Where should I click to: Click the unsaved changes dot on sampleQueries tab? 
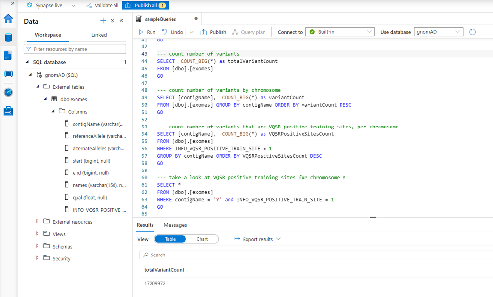point(196,19)
